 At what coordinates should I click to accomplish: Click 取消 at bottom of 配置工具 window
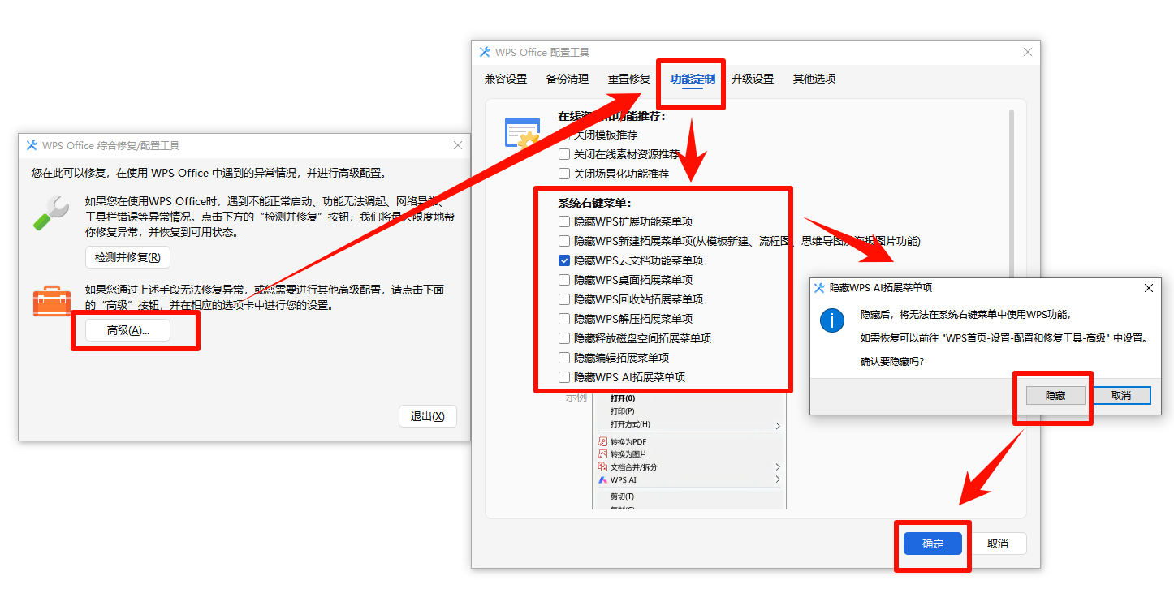(x=998, y=544)
